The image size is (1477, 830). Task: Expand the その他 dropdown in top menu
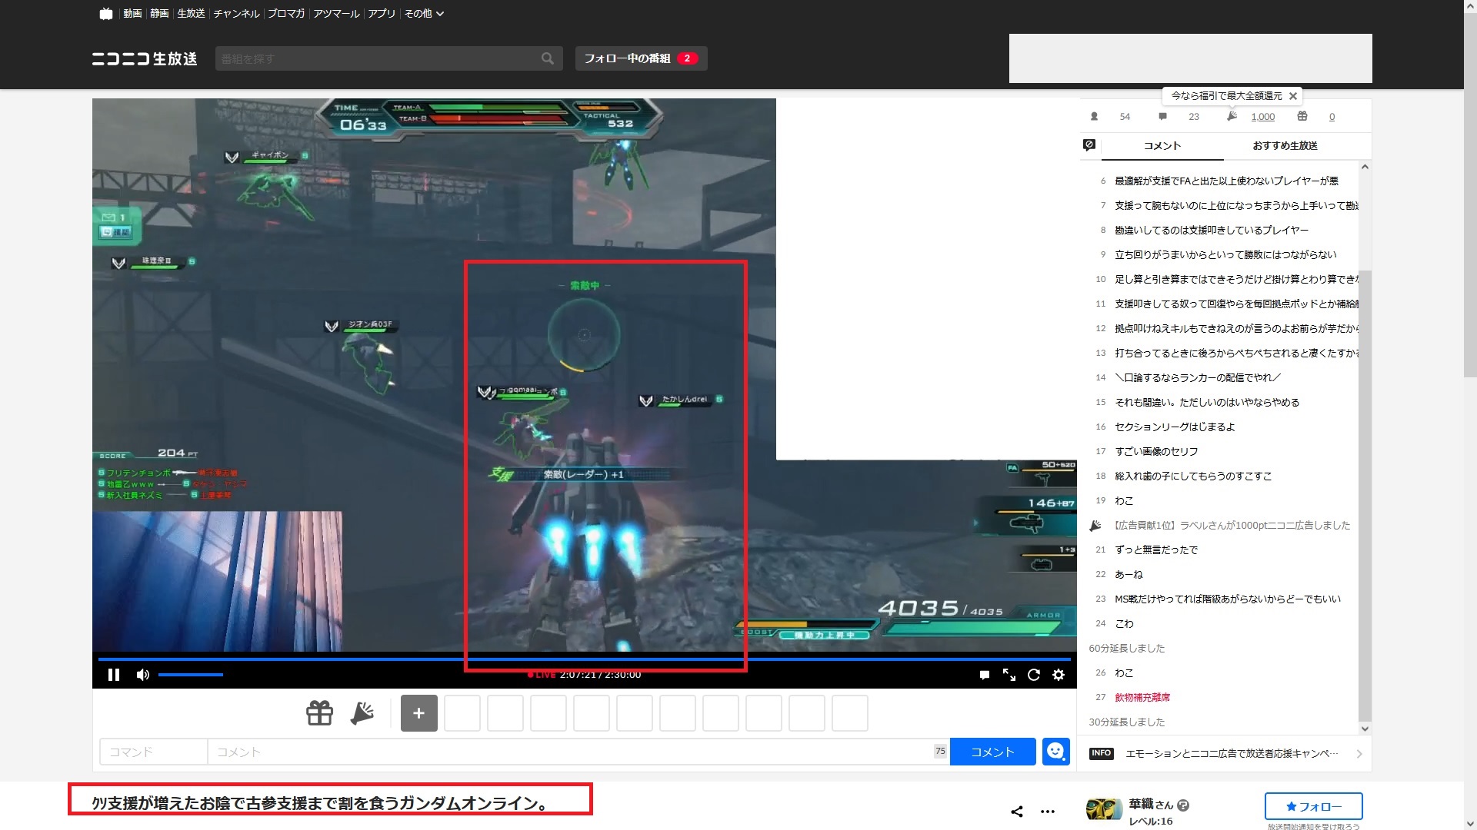424,13
